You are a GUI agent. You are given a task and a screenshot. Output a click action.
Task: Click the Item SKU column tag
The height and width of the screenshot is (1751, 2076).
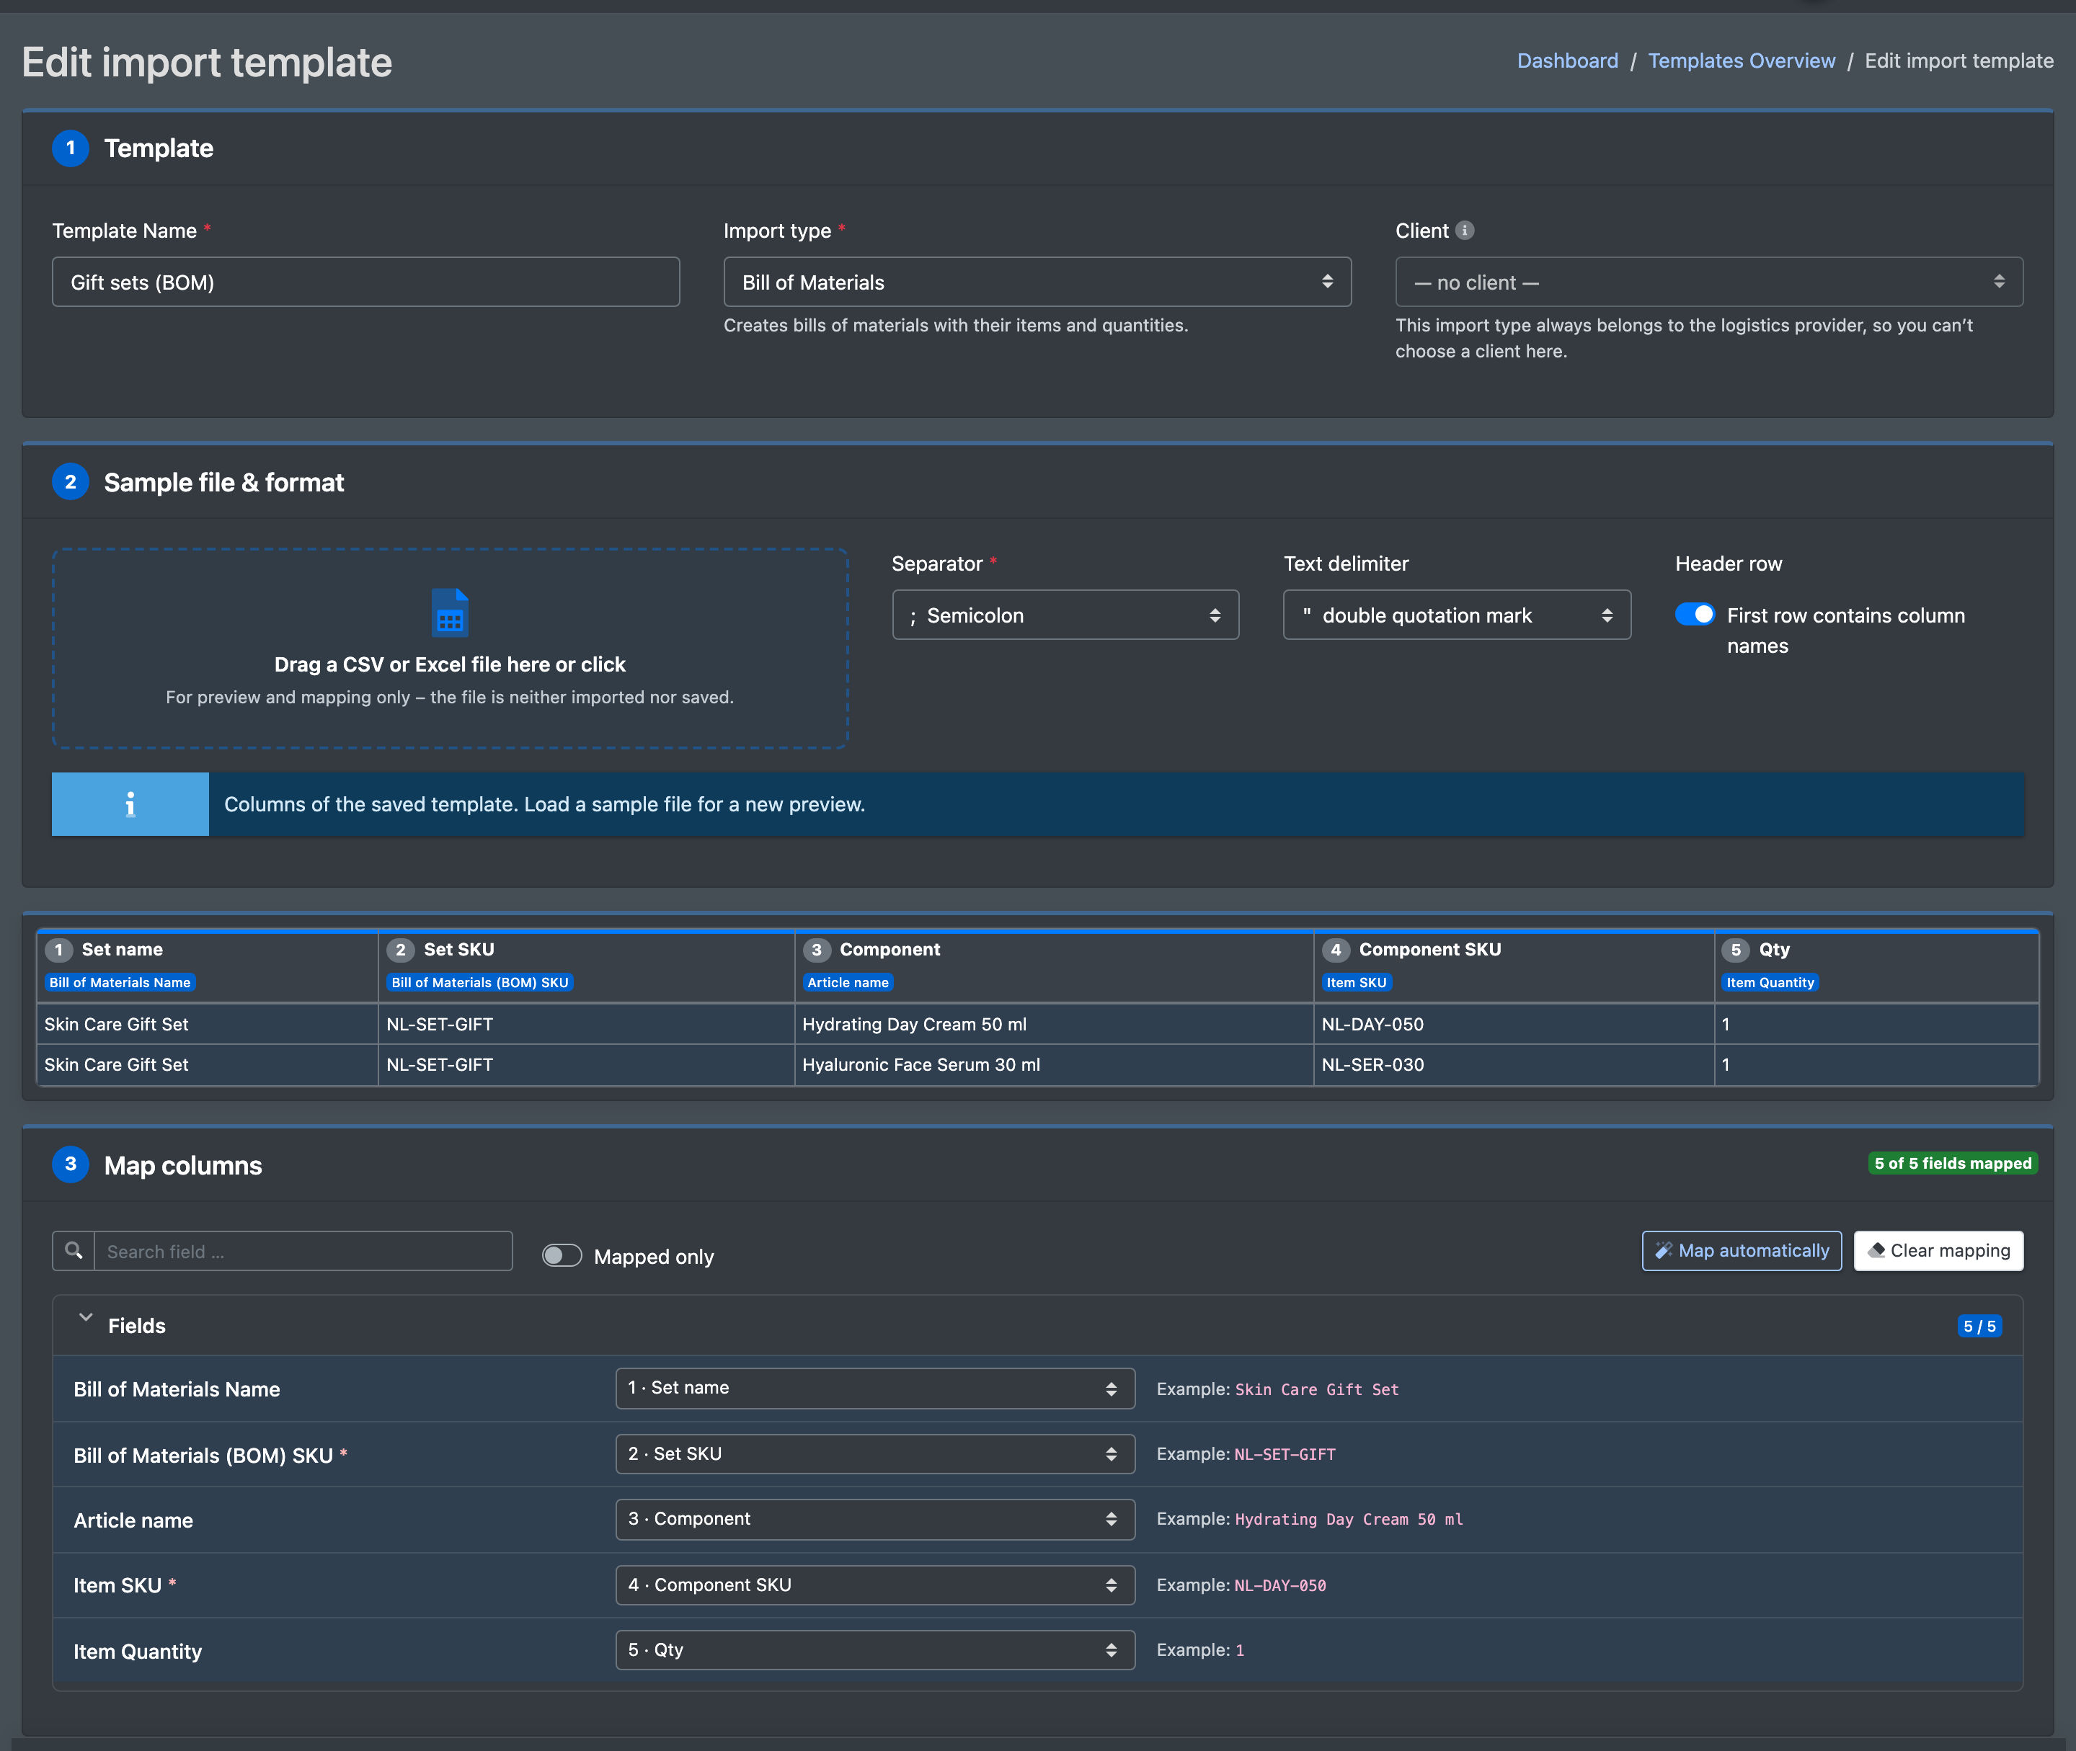1356,981
